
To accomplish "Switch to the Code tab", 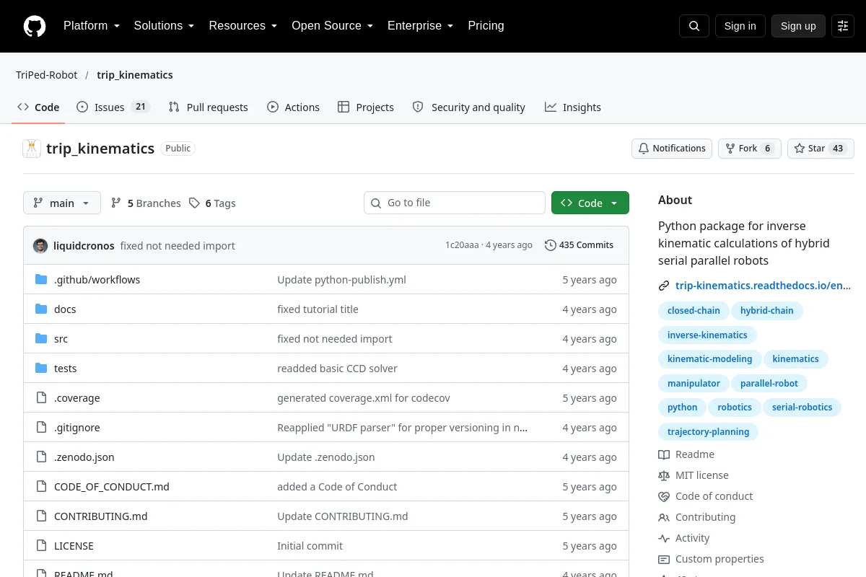I will (38, 107).
